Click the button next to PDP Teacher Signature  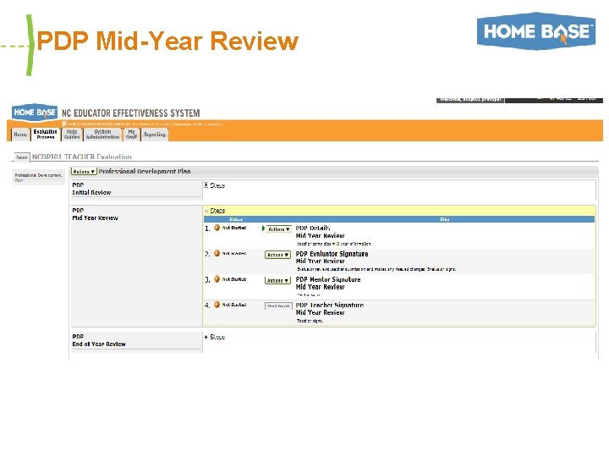pyautogui.click(x=278, y=306)
